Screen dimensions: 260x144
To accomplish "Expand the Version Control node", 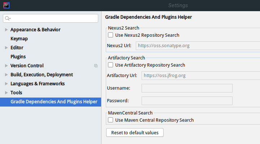I will tap(6, 66).
